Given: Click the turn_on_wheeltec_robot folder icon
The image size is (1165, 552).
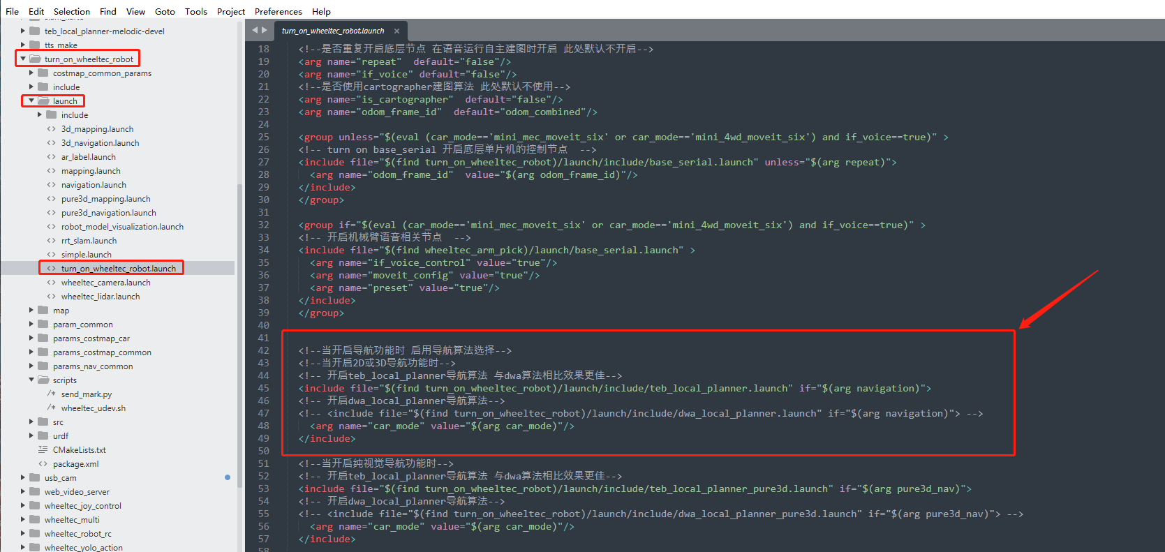Looking at the screenshot, I should 35,59.
